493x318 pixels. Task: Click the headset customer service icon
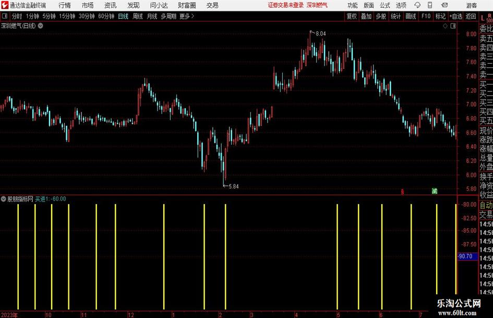(417, 5)
